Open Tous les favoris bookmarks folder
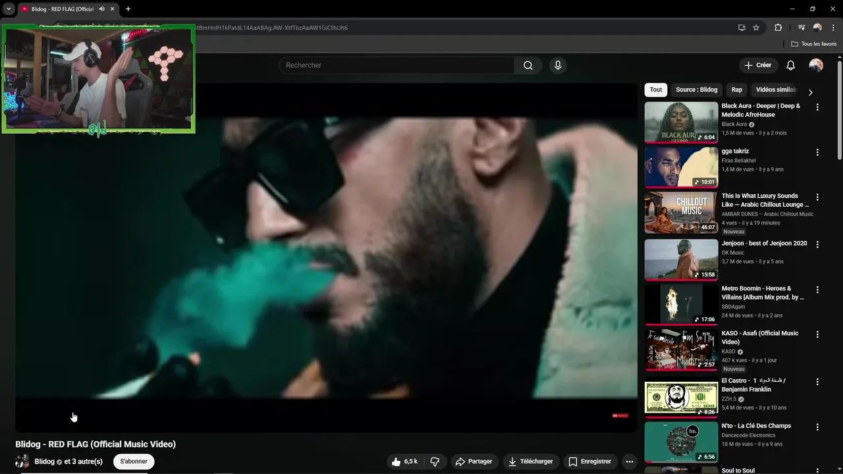This screenshot has height=474, width=843. [814, 44]
